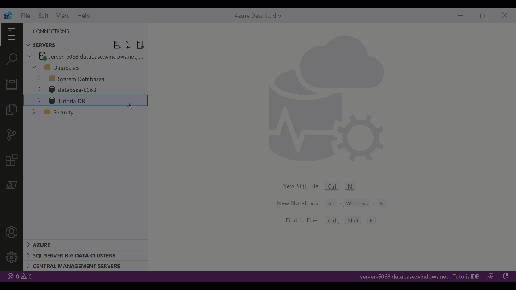Click the New Connection icon
This screenshot has height=290, width=516.
point(117,45)
